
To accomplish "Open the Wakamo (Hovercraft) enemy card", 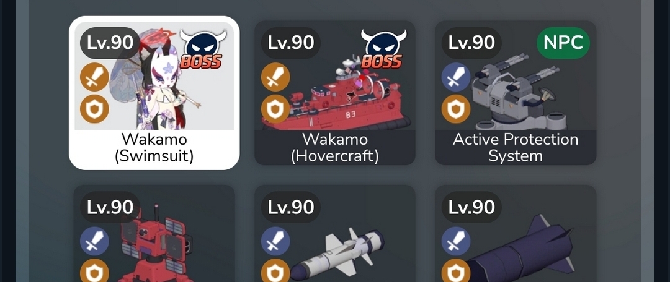I will [x=335, y=93].
